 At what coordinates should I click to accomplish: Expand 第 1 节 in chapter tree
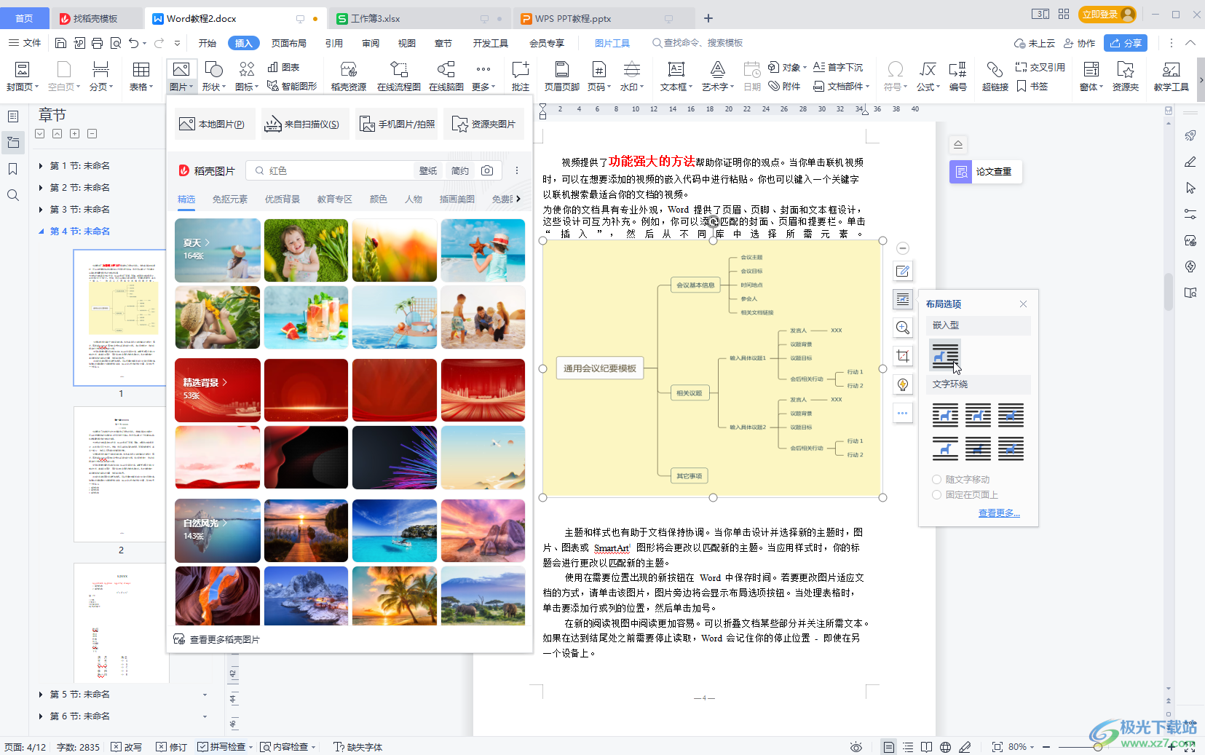click(x=41, y=166)
